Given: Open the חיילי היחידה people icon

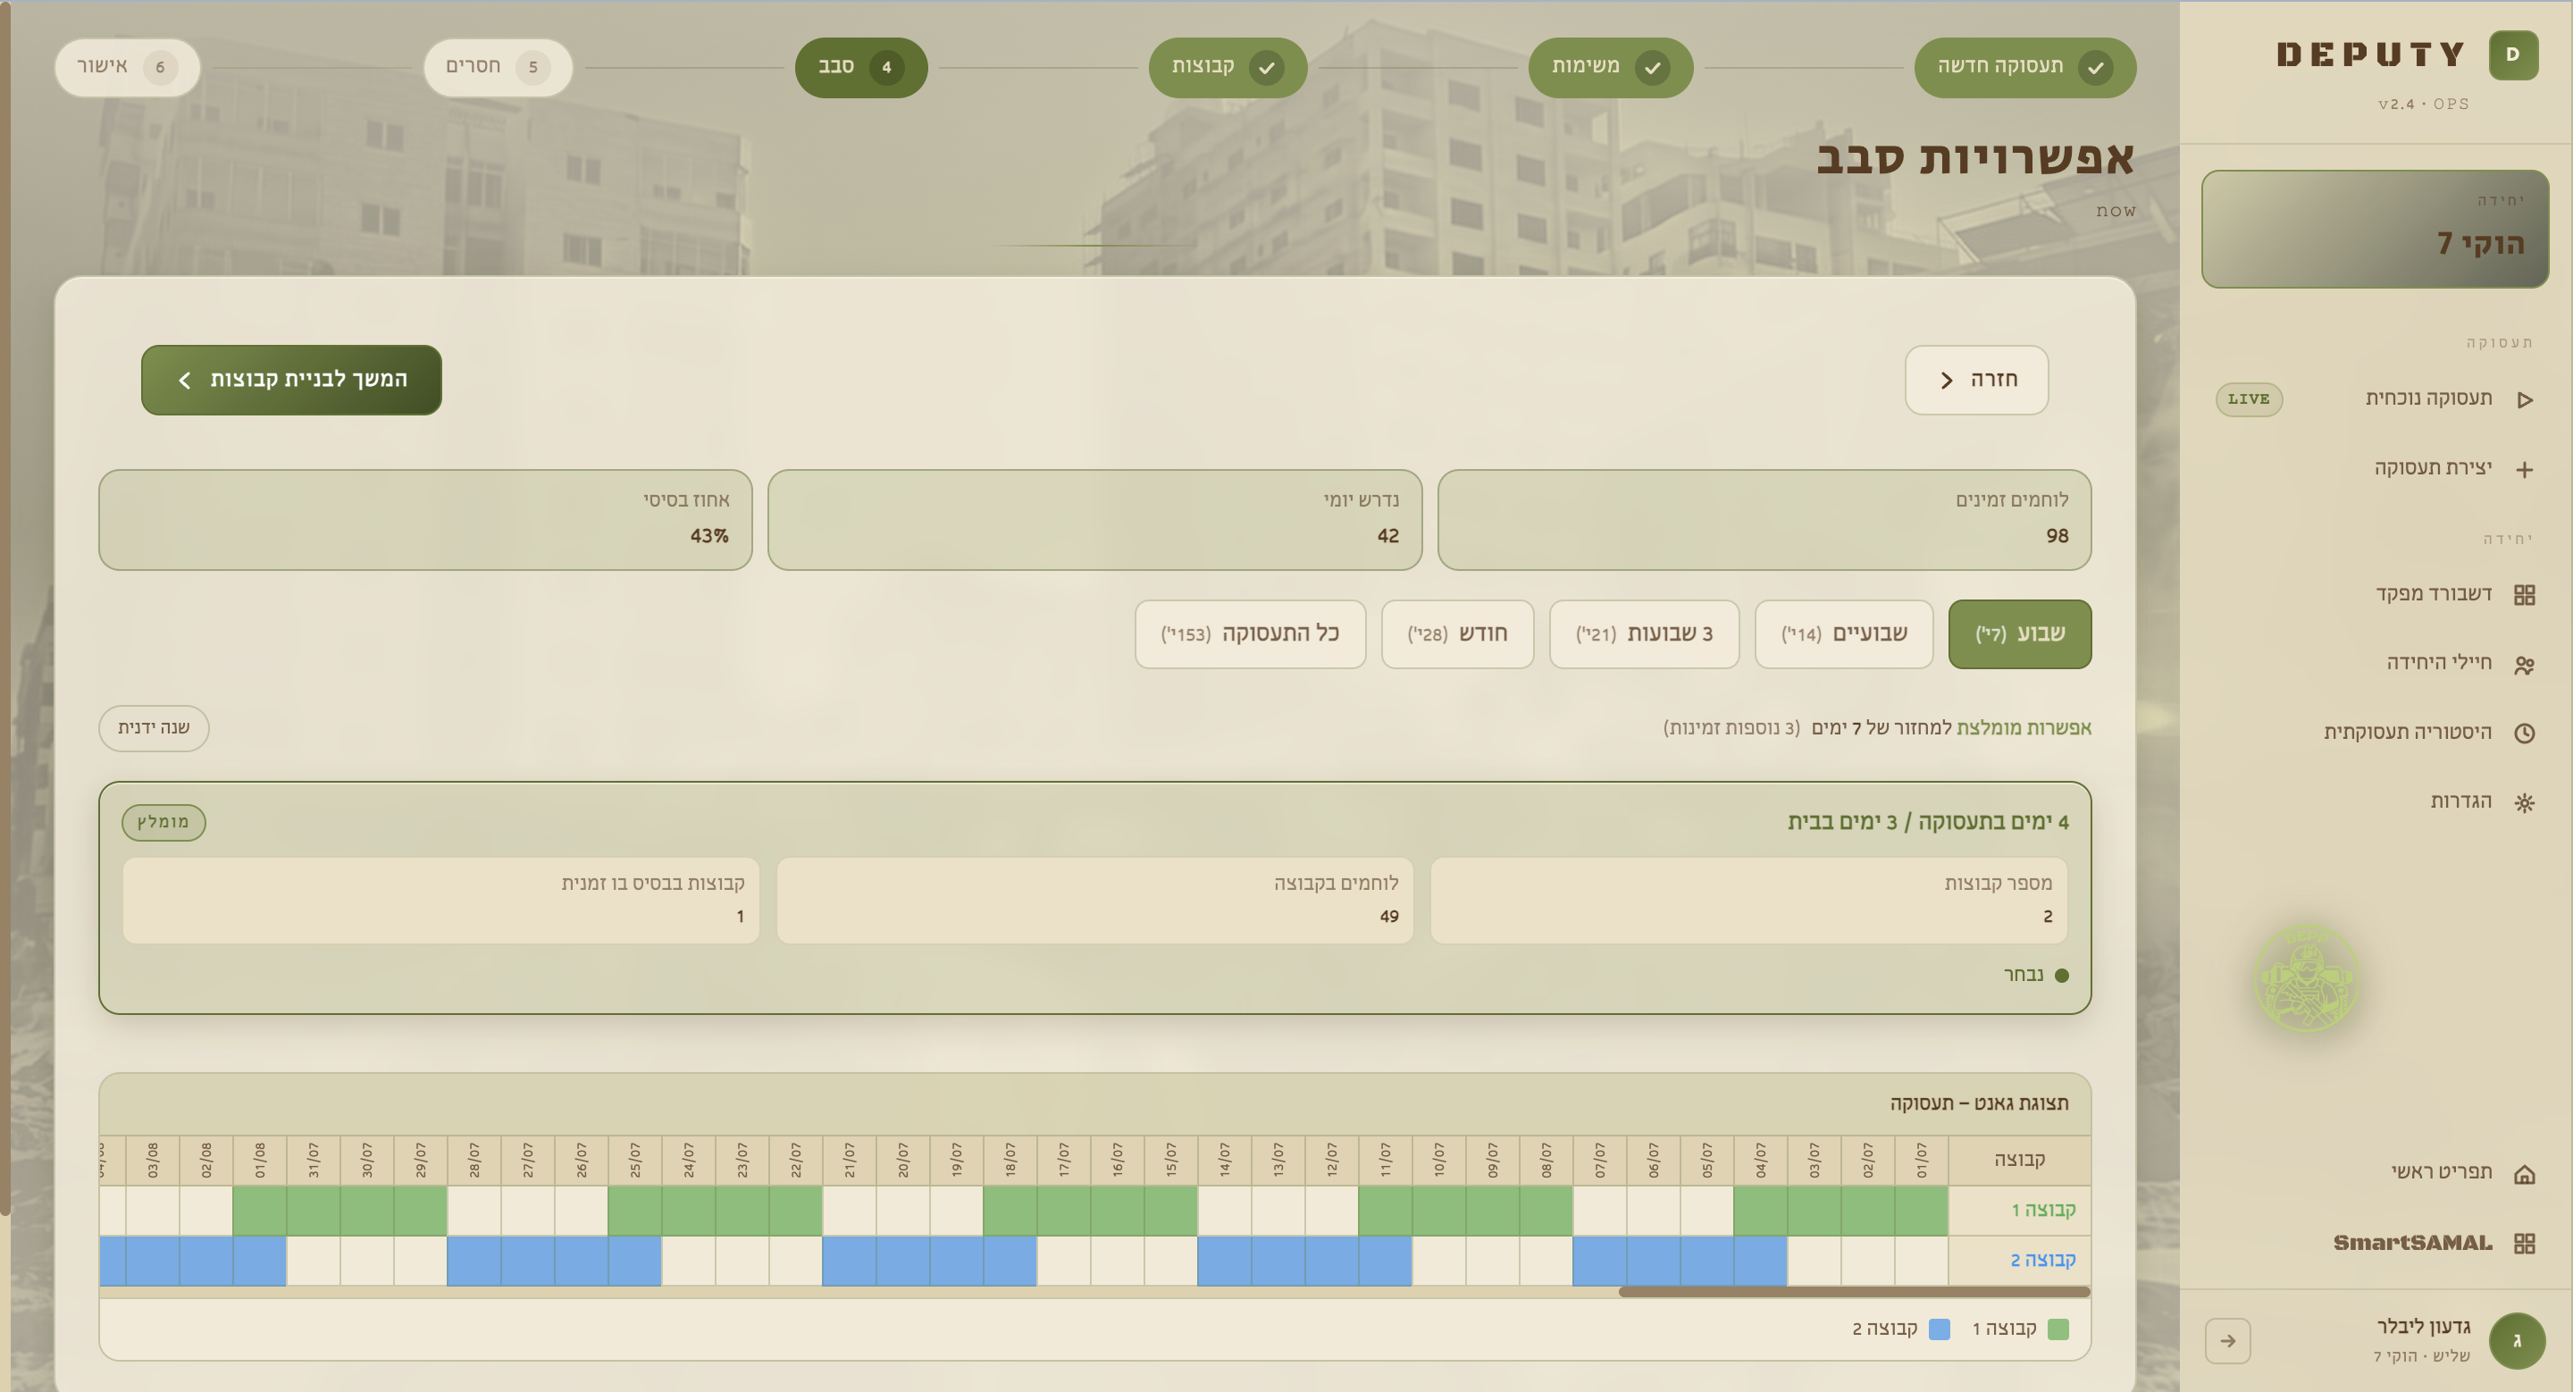Looking at the screenshot, I should (x=2524, y=665).
